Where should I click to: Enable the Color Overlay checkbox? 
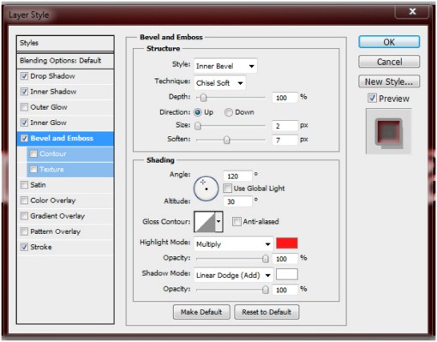click(x=24, y=201)
